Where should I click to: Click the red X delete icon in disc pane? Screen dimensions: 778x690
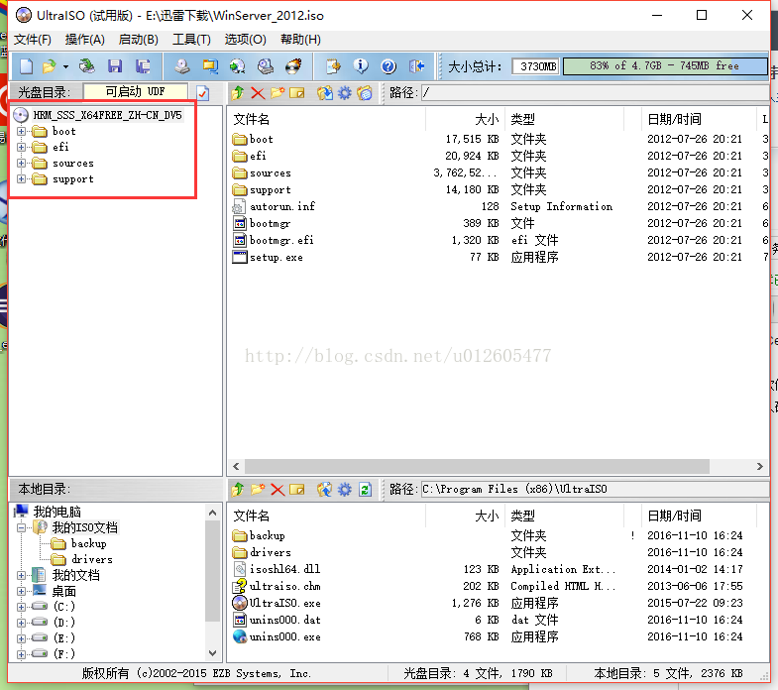pyautogui.click(x=258, y=93)
